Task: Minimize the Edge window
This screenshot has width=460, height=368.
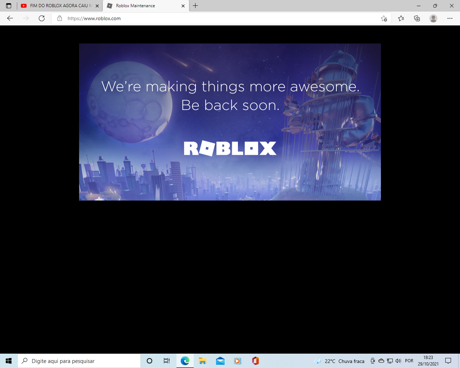Action: [x=419, y=6]
